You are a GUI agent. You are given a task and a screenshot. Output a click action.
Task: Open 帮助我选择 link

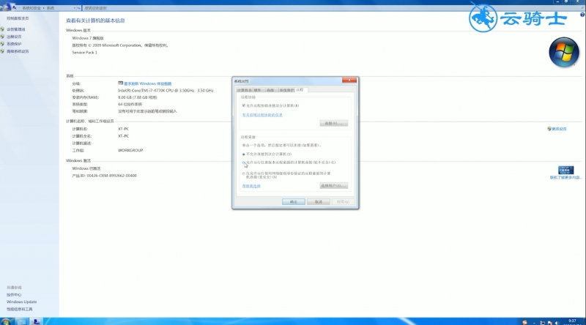(251, 186)
